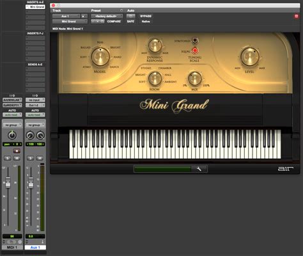Click the MIDI 1 volume fader
The image size is (303, 256).
click(8, 182)
